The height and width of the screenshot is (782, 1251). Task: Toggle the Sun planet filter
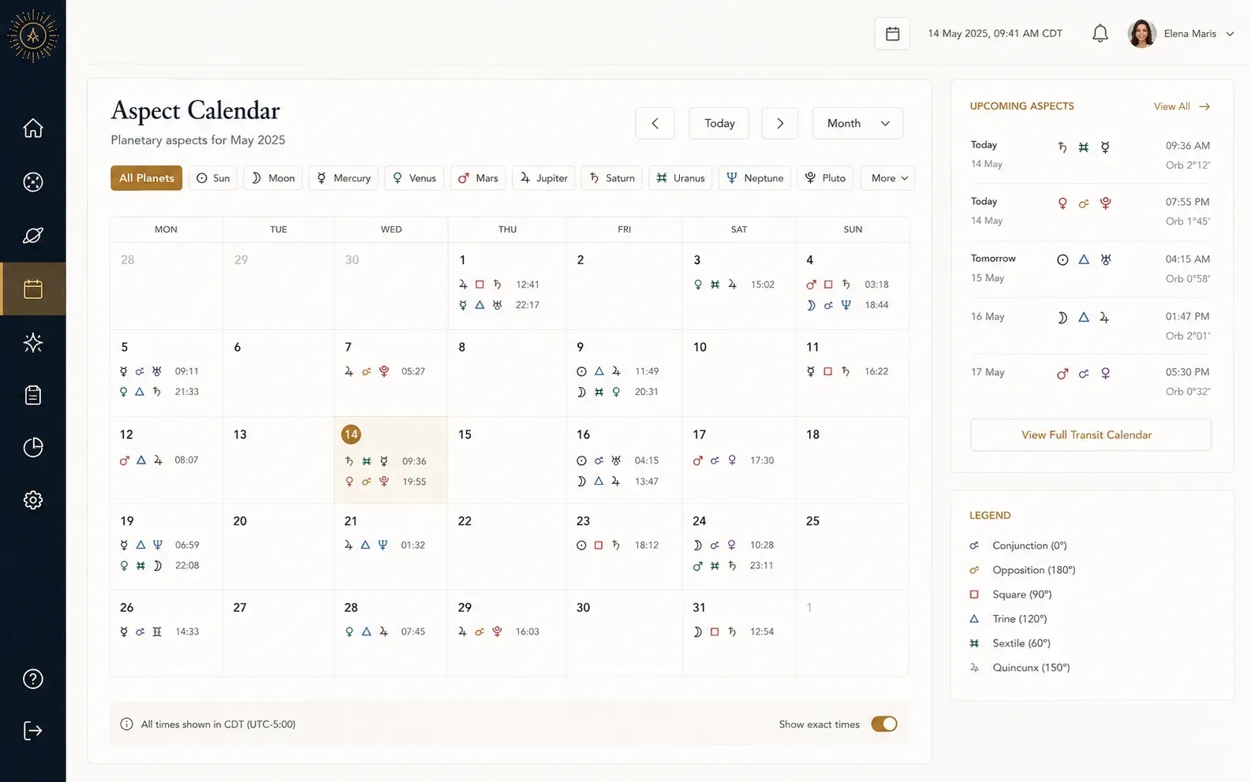[213, 178]
